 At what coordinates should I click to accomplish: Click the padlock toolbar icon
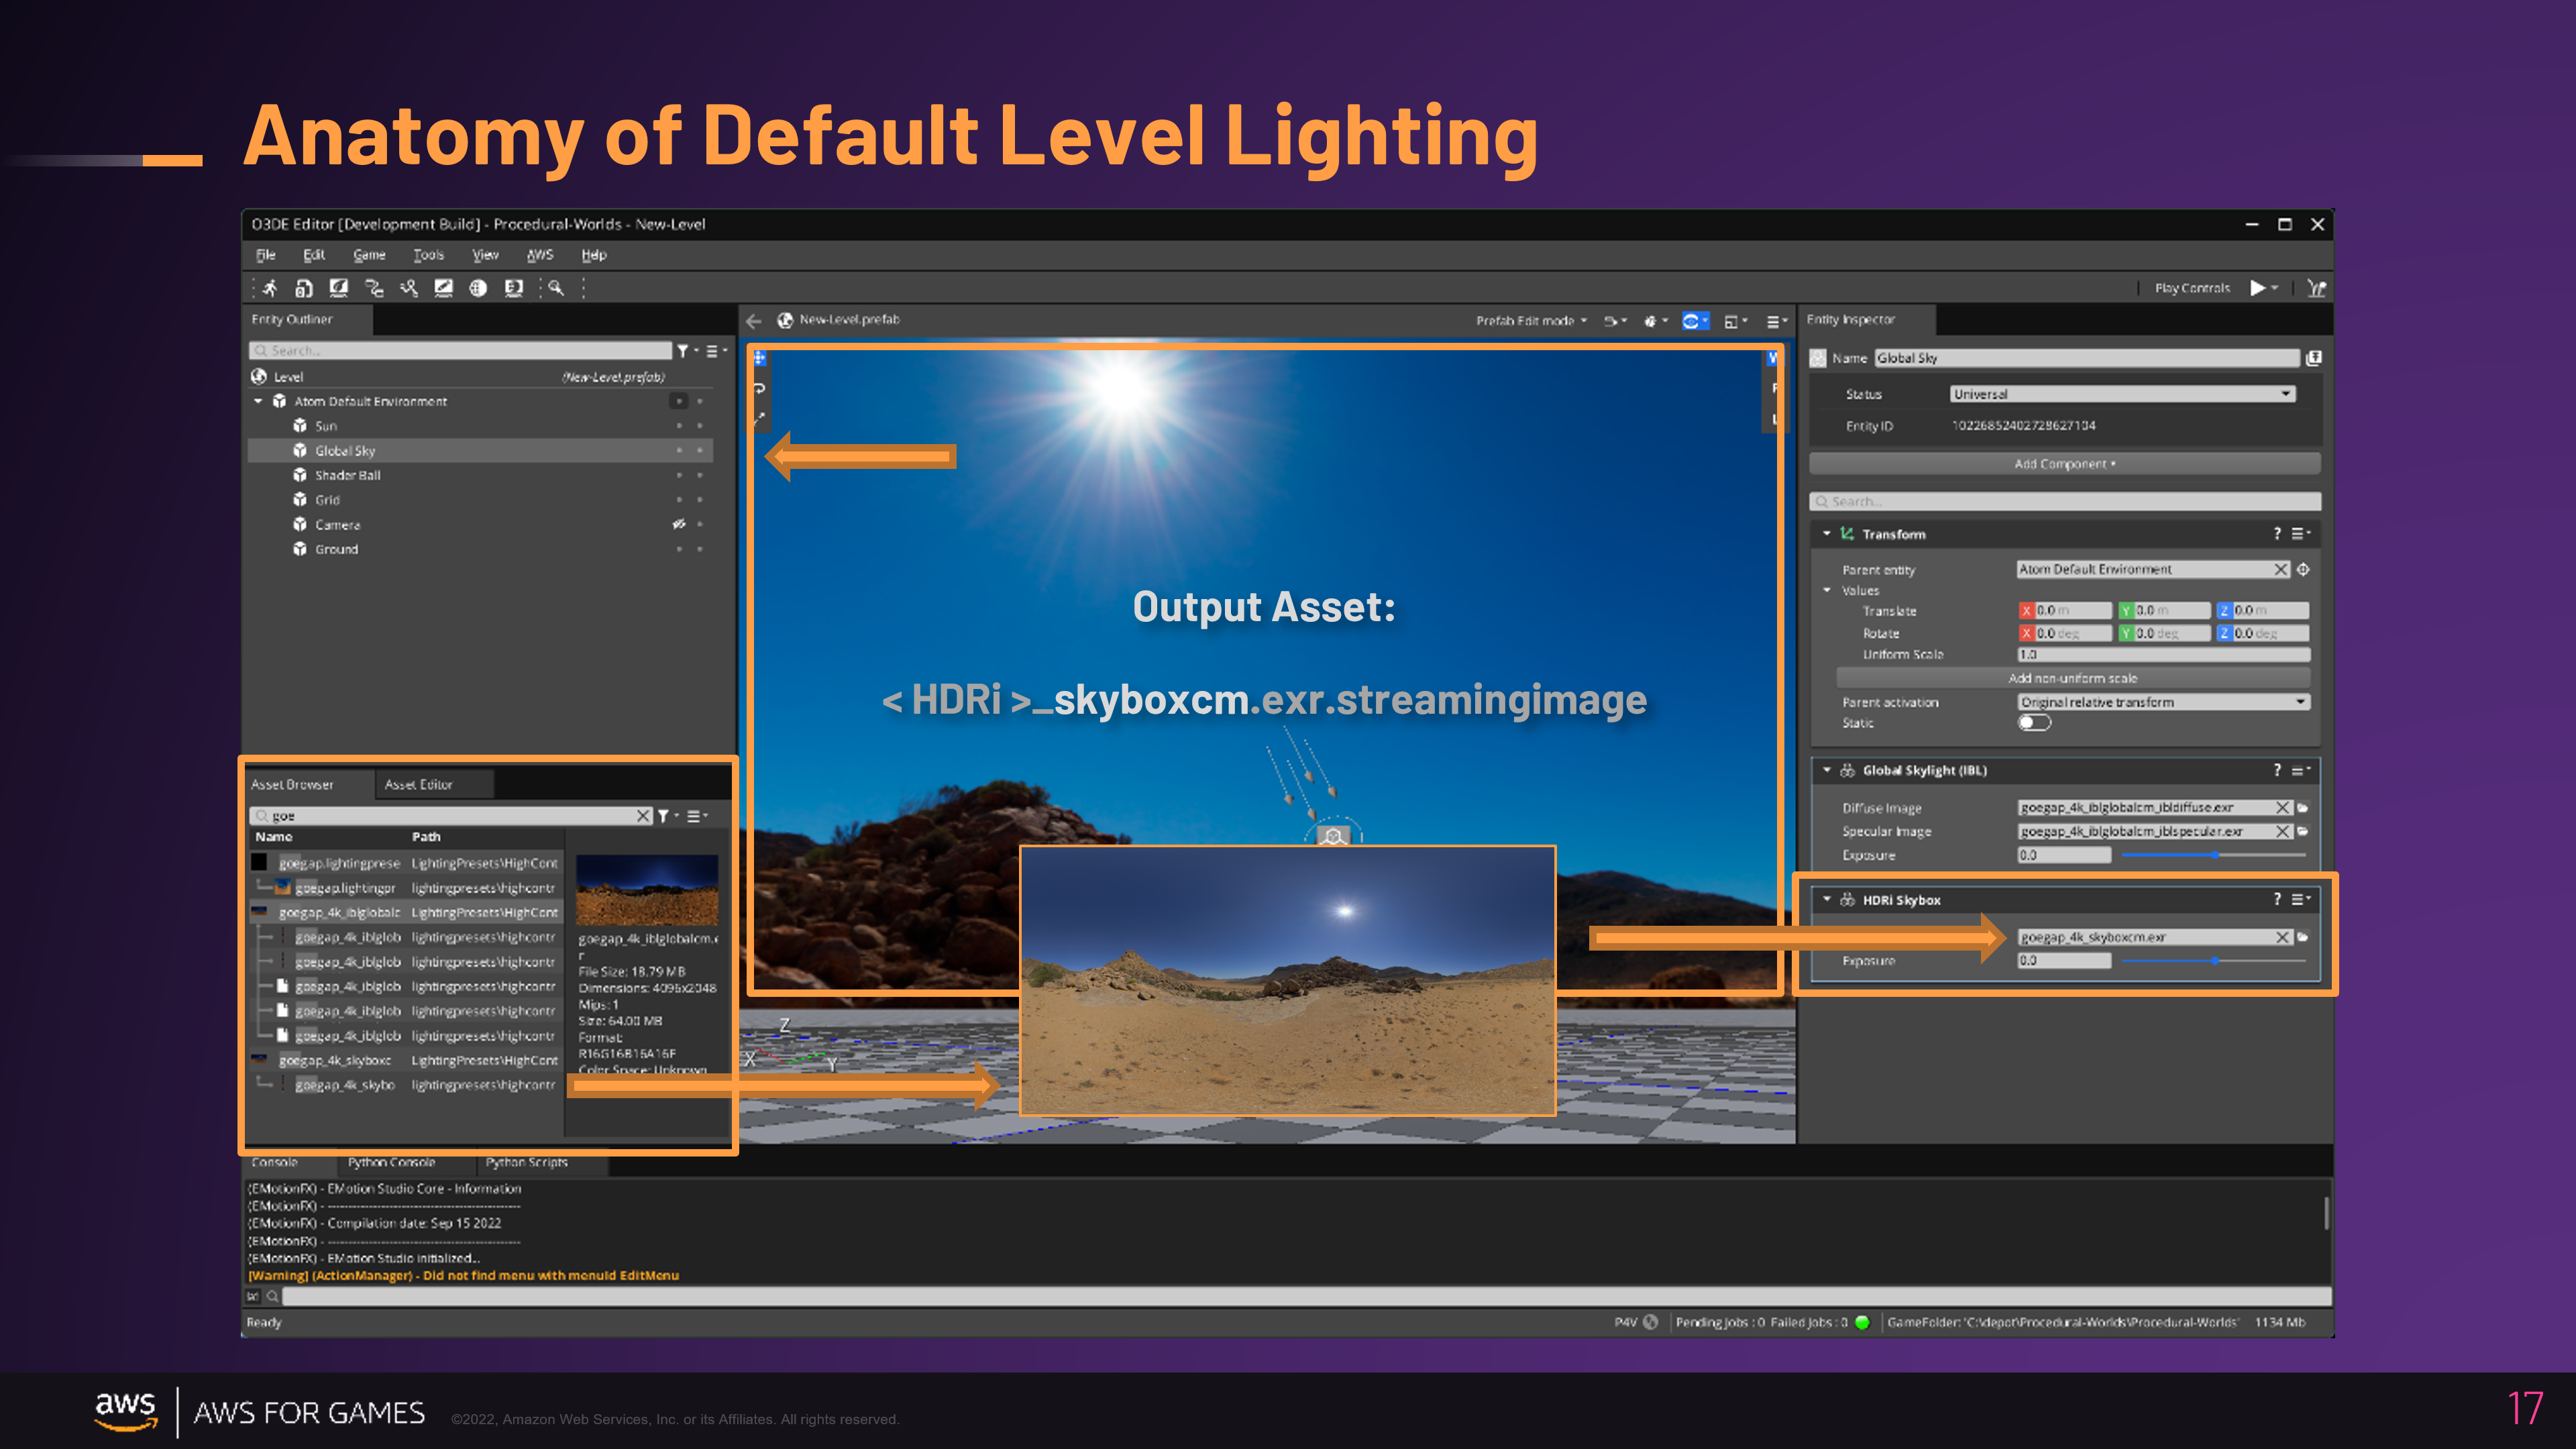pos(304,288)
